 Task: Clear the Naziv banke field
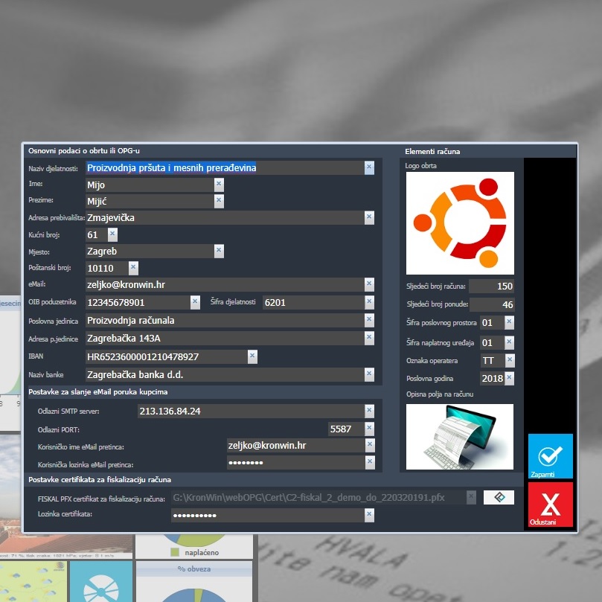[369, 374]
